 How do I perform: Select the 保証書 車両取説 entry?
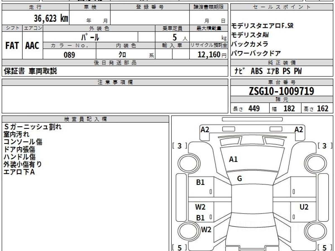pyautogui.click(x=30, y=71)
